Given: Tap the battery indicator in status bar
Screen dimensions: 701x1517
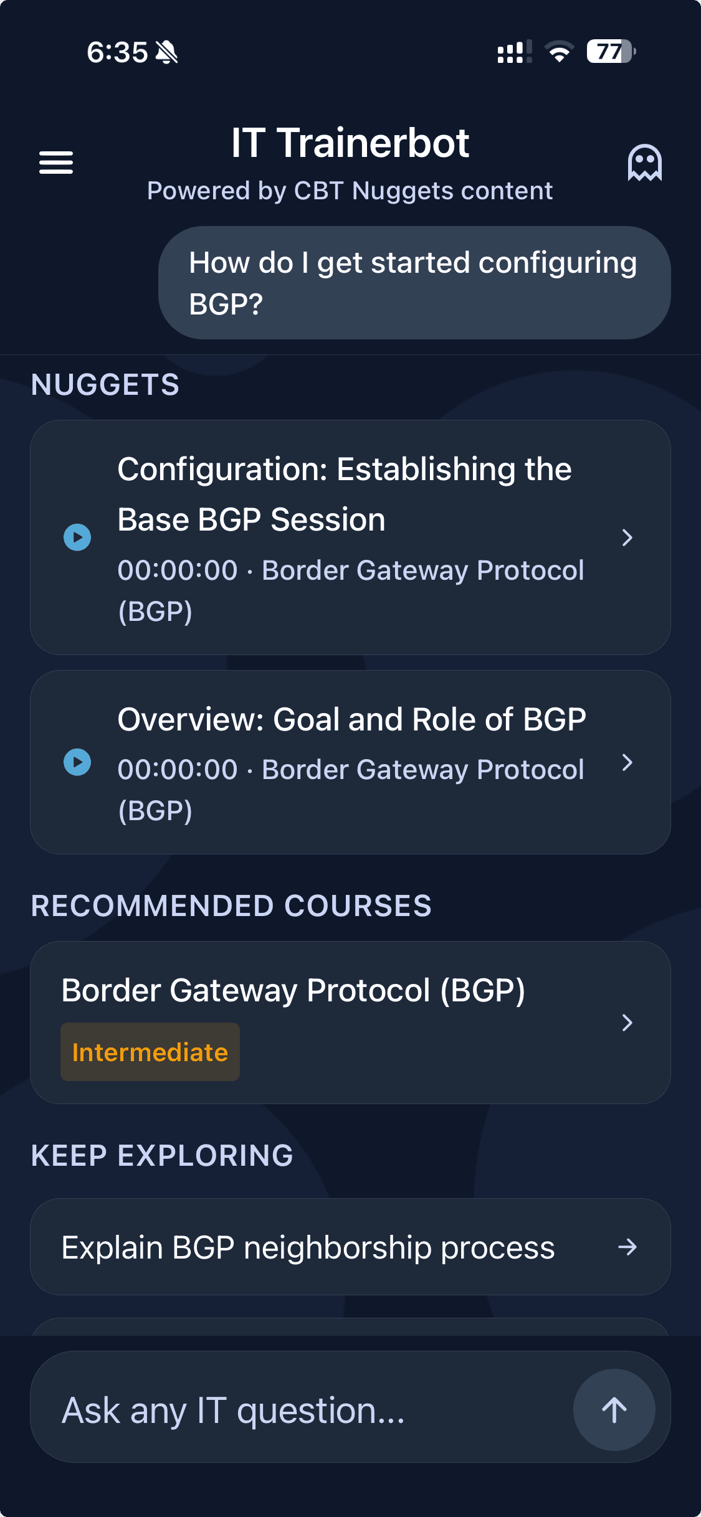Looking at the screenshot, I should click(611, 52).
